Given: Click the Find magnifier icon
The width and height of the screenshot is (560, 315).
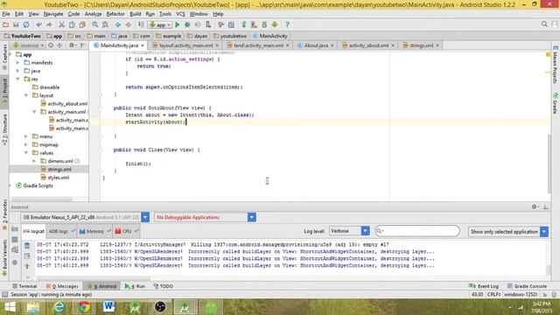Looking at the screenshot, I should coord(95,24).
